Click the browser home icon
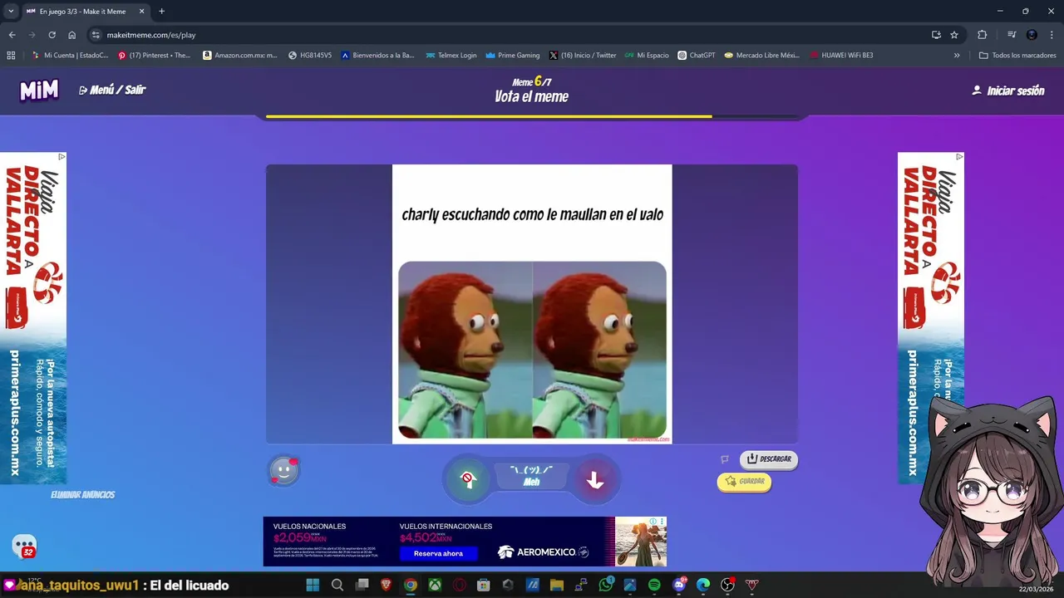The image size is (1064, 598). [x=71, y=35]
